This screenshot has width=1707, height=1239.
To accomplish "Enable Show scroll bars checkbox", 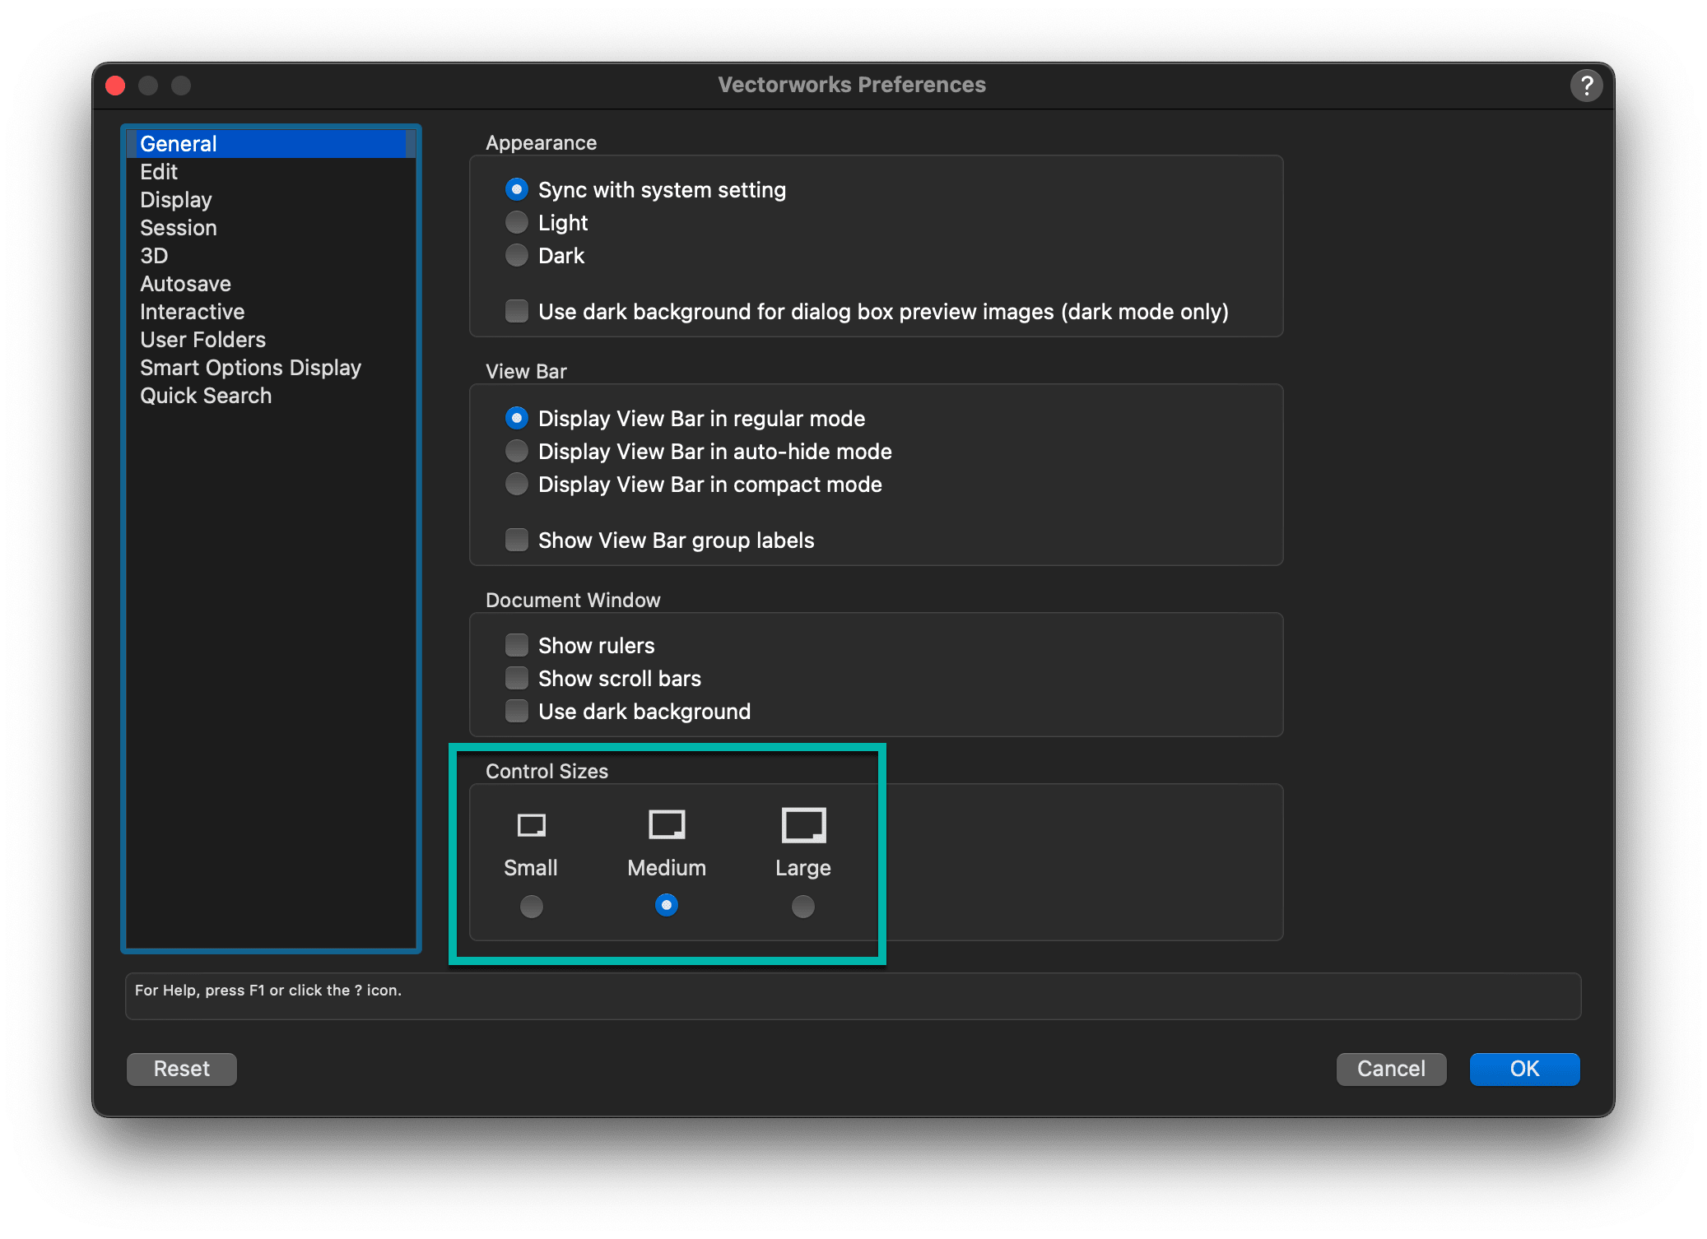I will click(517, 679).
